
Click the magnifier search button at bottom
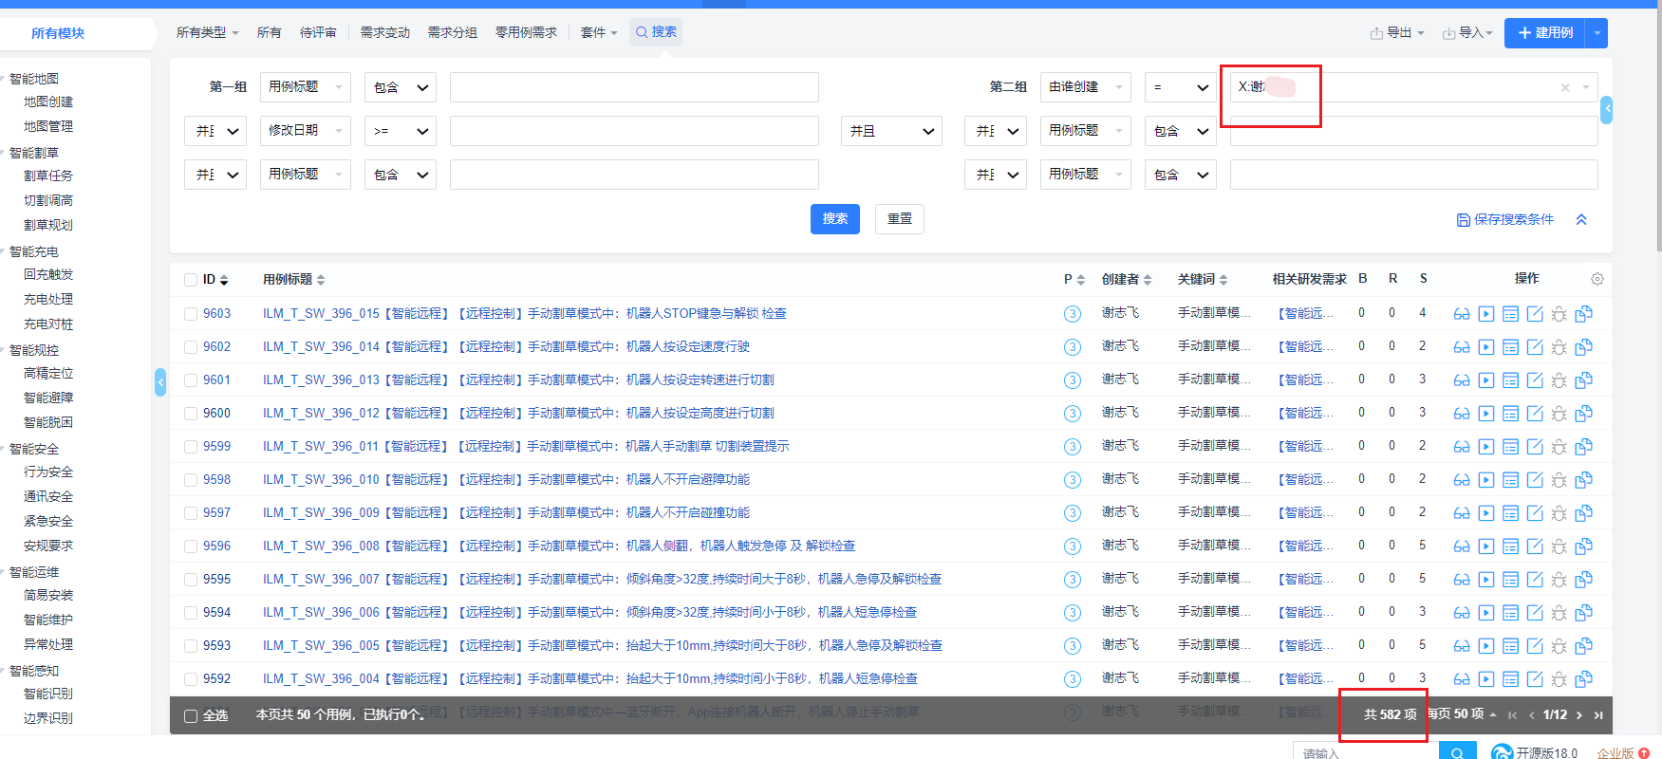[1457, 752]
